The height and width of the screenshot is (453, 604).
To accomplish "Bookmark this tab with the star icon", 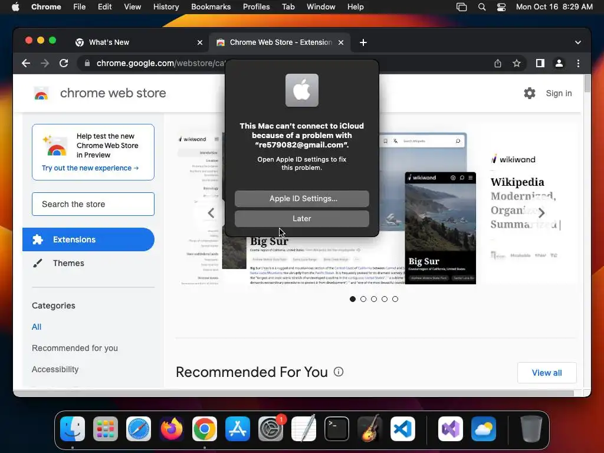I will [517, 63].
